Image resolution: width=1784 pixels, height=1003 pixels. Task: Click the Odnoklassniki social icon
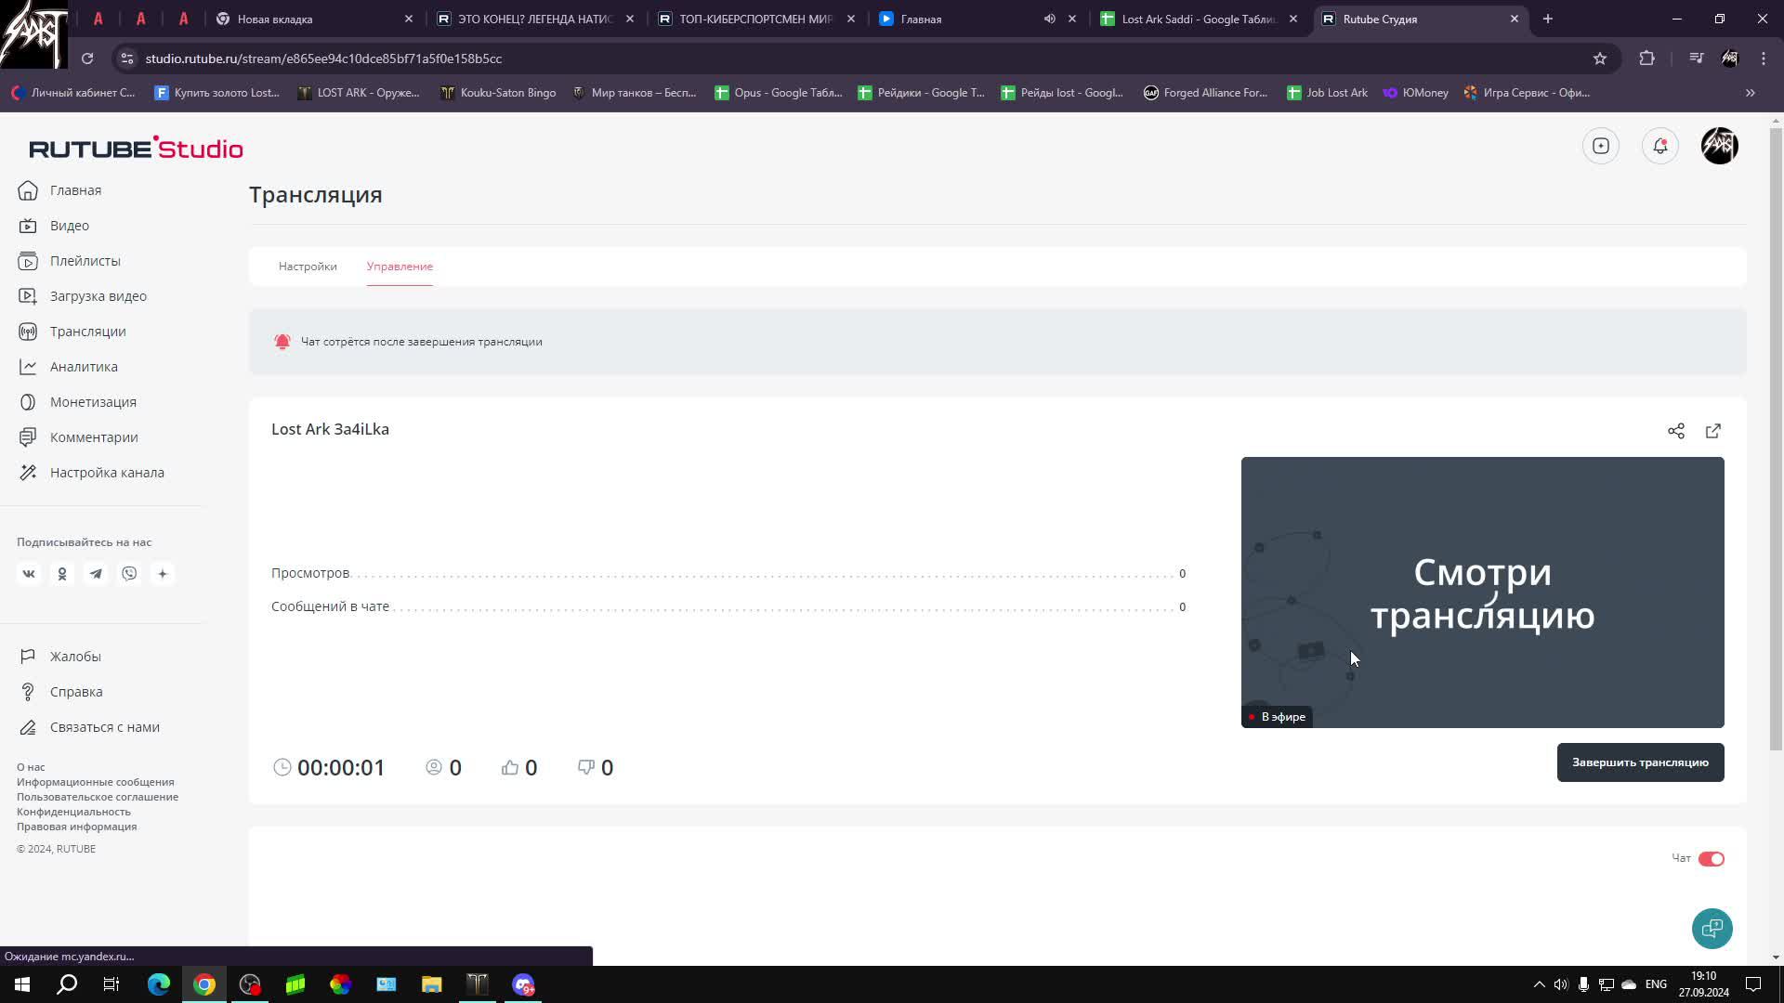coord(62,574)
